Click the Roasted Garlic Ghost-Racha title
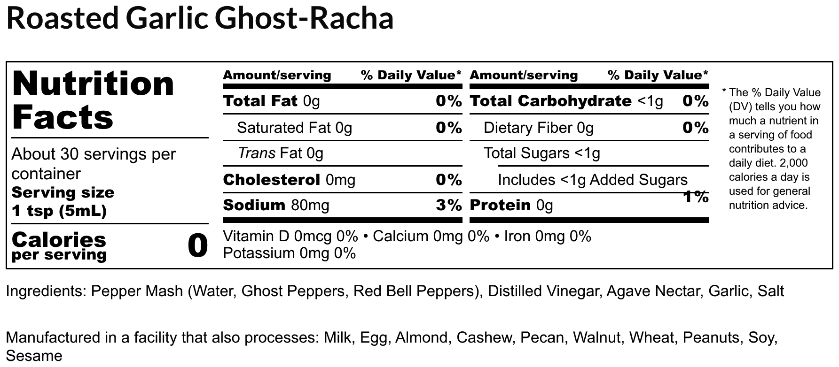Image resolution: width=839 pixels, height=367 pixels. coord(200,19)
